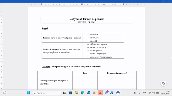
Task: Click the left indent marker on ruler
Action: pos(42,4)
